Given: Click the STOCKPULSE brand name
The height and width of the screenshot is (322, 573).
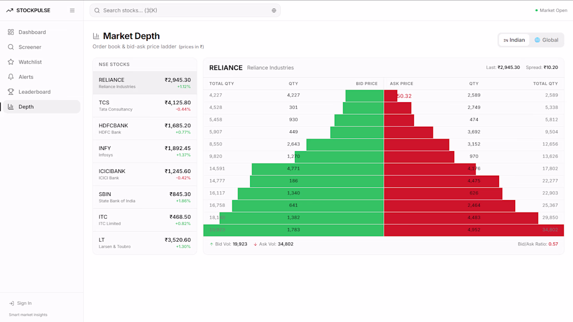Looking at the screenshot, I should coord(33,10).
